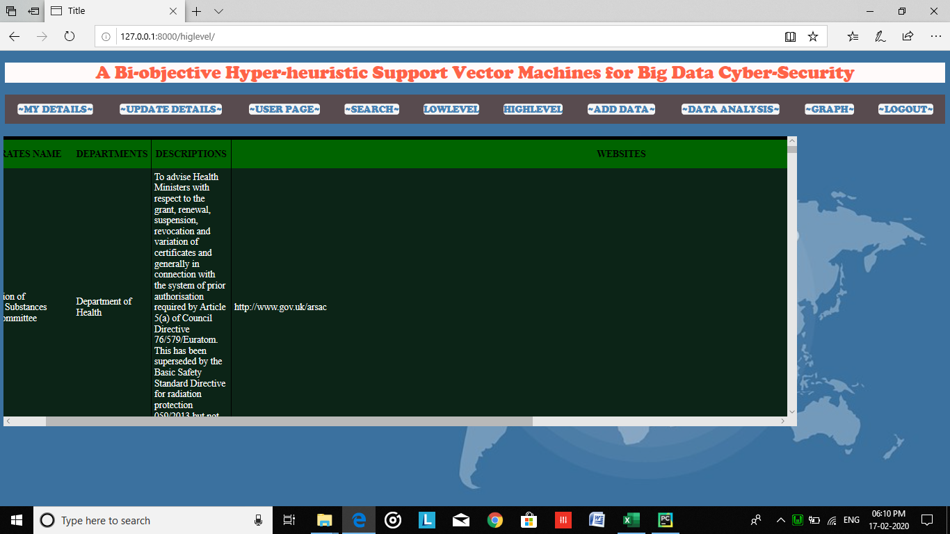The image size is (950, 534).
Task: Open MY DETAILS page
Action: click(x=55, y=109)
